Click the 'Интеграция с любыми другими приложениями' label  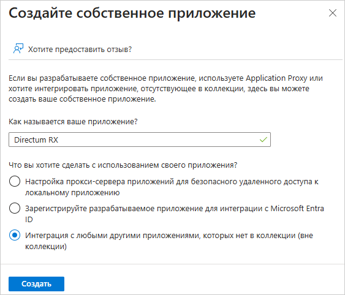(x=169, y=241)
